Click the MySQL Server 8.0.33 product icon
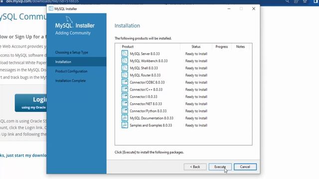319x179 pixels. 125,54
